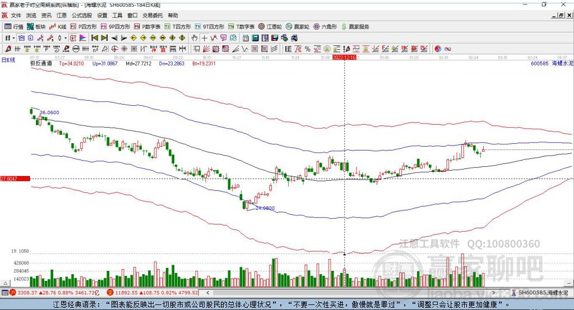This screenshot has height=310, width=574.
Task: Click the 600585 海螺水泥 stock label
Action: point(552,63)
